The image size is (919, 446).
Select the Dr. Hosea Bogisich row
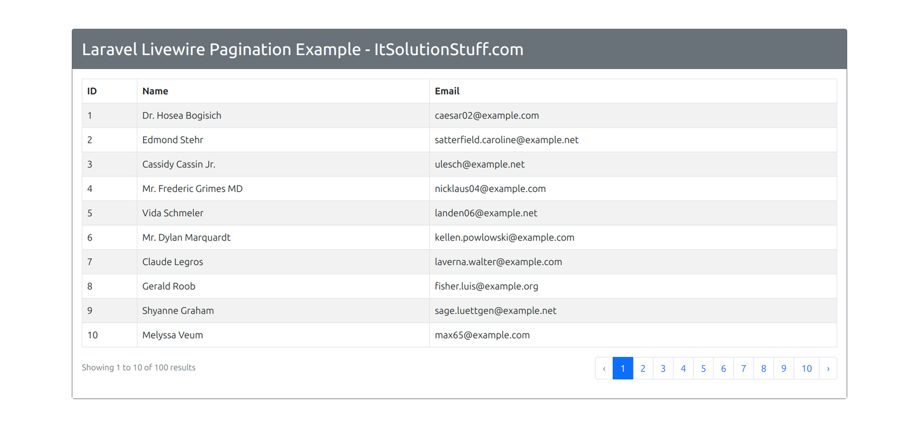(x=182, y=115)
